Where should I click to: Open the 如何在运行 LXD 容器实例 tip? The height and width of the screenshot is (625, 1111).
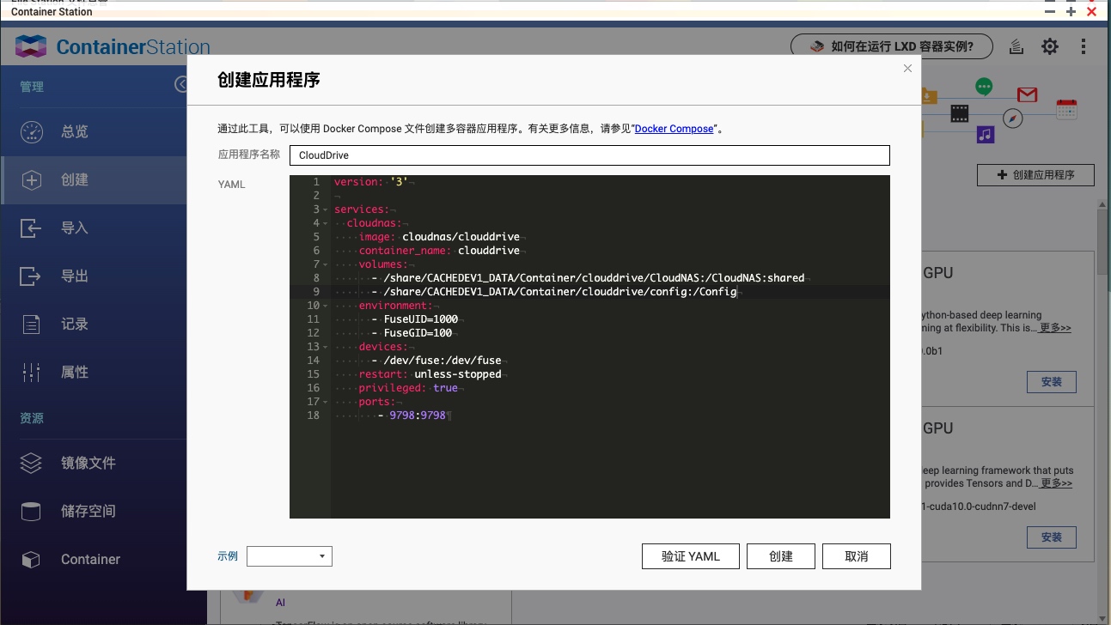(x=892, y=46)
